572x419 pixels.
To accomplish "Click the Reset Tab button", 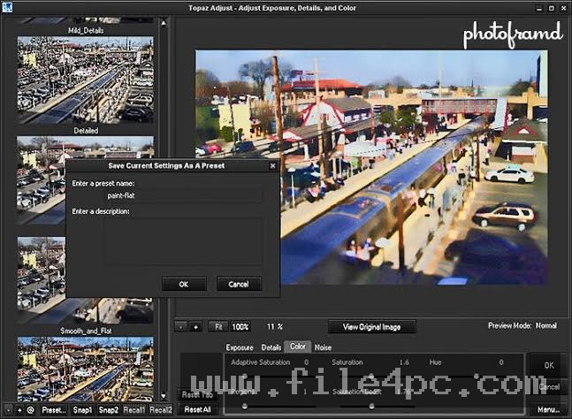I will click(x=197, y=394).
